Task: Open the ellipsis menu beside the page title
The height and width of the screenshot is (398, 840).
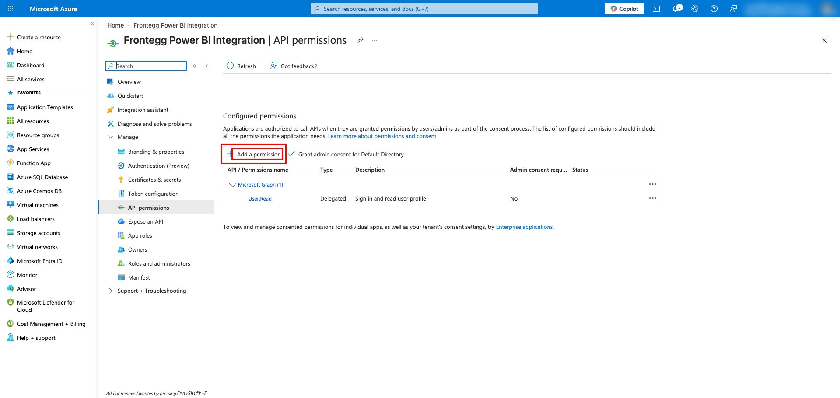Action: pos(374,40)
